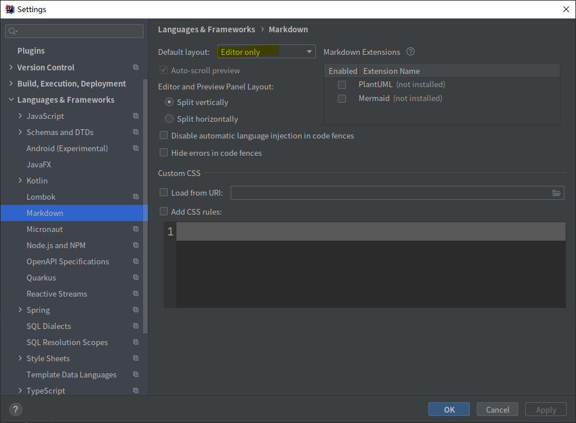576x423 pixels.
Task: Click the IntelliJ logo in the title bar
Action: click(x=10, y=9)
